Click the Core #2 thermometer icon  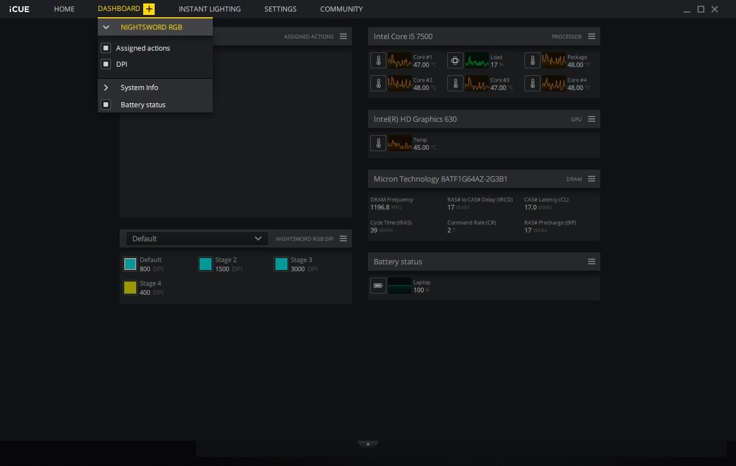pyautogui.click(x=378, y=83)
